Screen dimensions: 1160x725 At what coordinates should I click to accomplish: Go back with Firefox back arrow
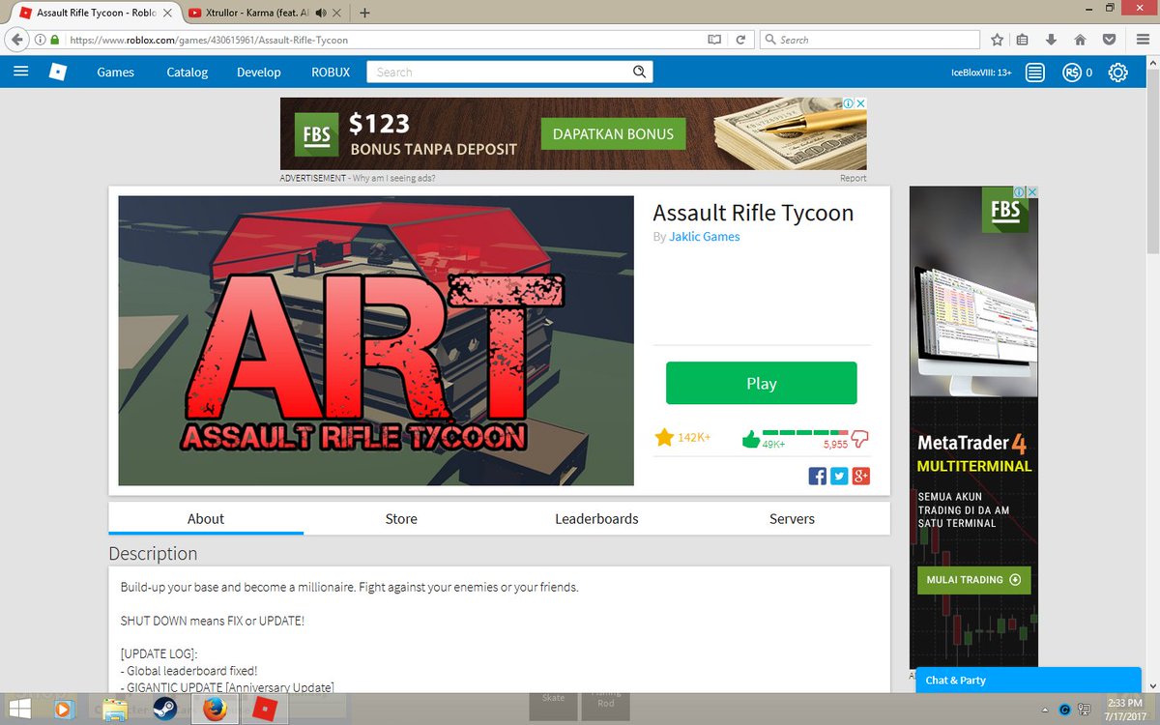[16, 40]
